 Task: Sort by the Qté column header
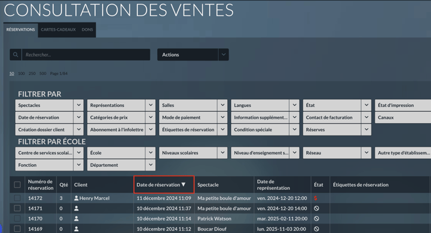(63, 185)
